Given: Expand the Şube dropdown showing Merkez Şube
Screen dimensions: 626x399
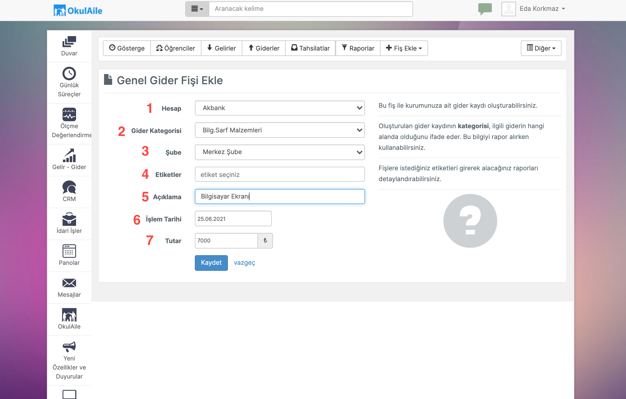Looking at the screenshot, I should click(x=280, y=152).
